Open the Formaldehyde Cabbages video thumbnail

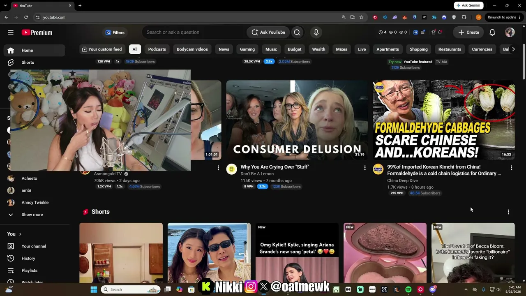443,120
